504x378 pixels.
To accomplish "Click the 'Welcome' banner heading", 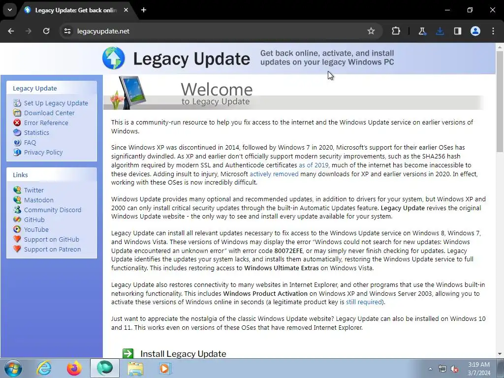I will tap(217, 90).
